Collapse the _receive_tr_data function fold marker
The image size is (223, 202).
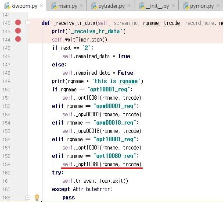[x=28, y=23]
